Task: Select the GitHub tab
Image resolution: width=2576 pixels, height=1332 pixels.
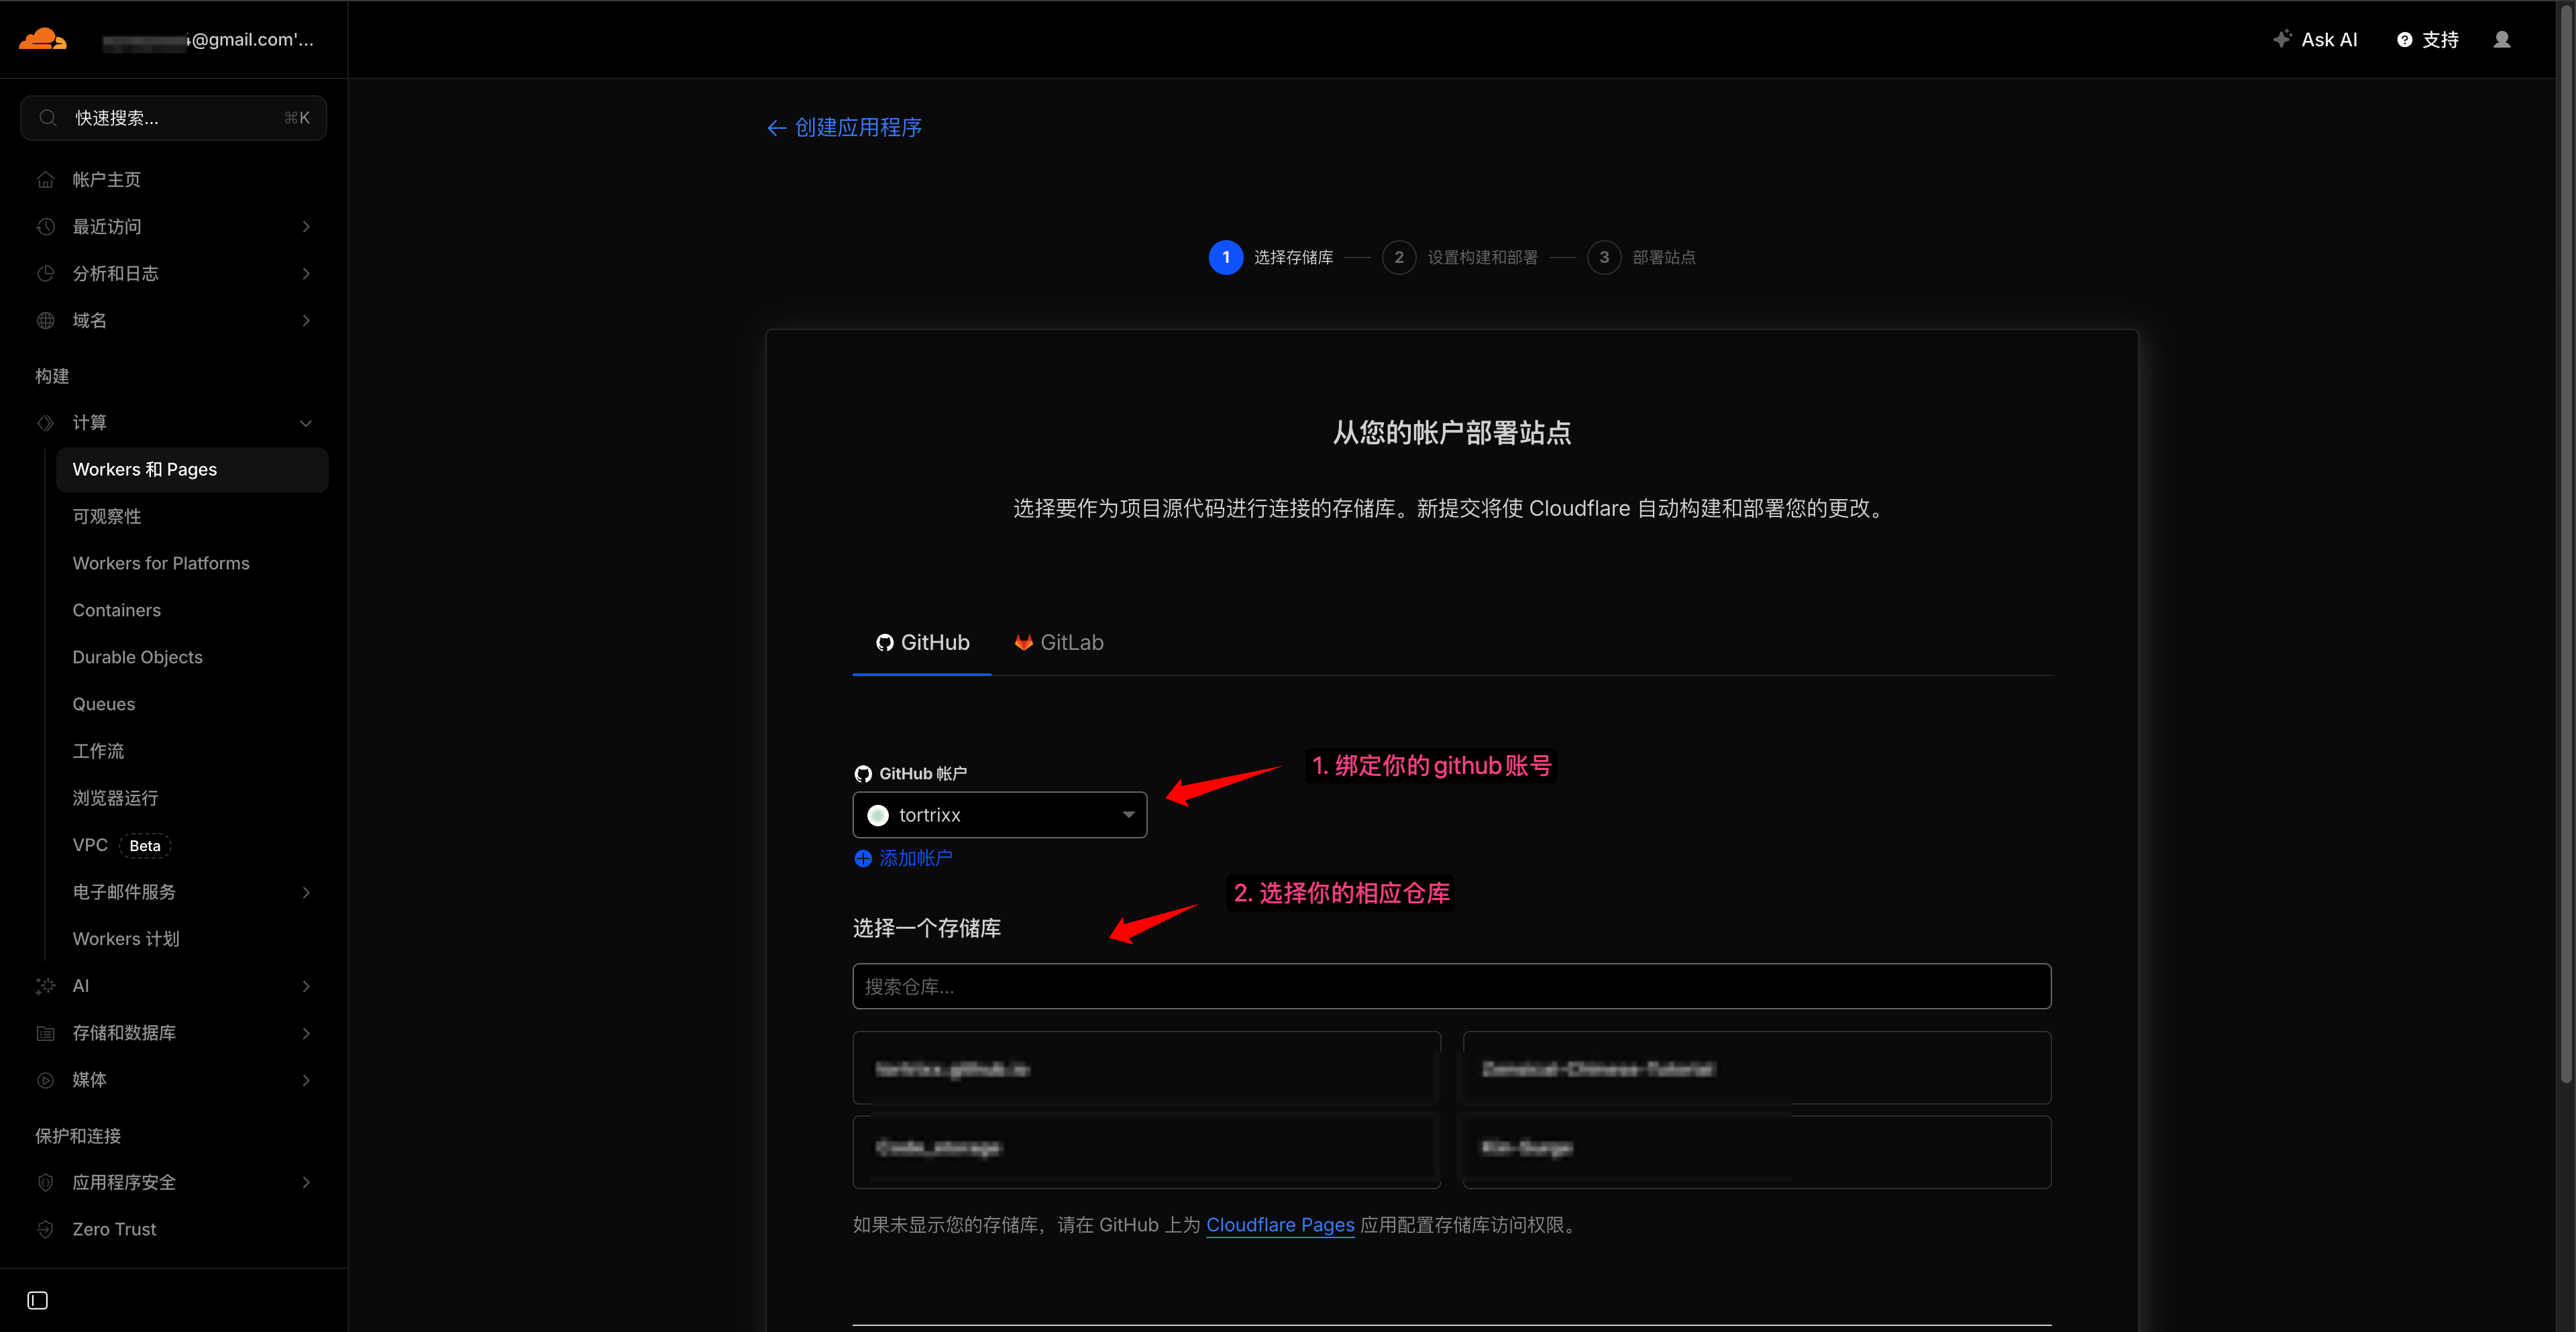Action: tap(922, 643)
